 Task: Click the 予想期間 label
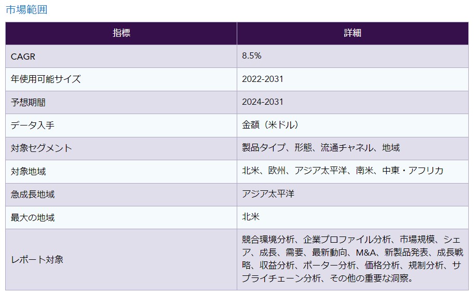point(28,102)
